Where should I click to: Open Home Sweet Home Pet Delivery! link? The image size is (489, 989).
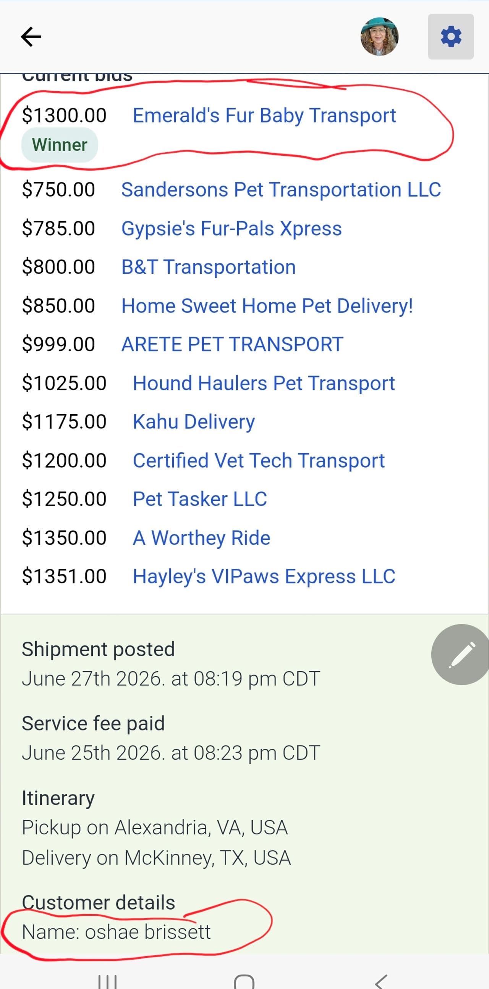(x=267, y=306)
